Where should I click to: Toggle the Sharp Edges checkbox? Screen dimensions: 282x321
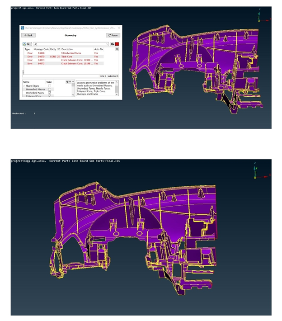pos(50,85)
